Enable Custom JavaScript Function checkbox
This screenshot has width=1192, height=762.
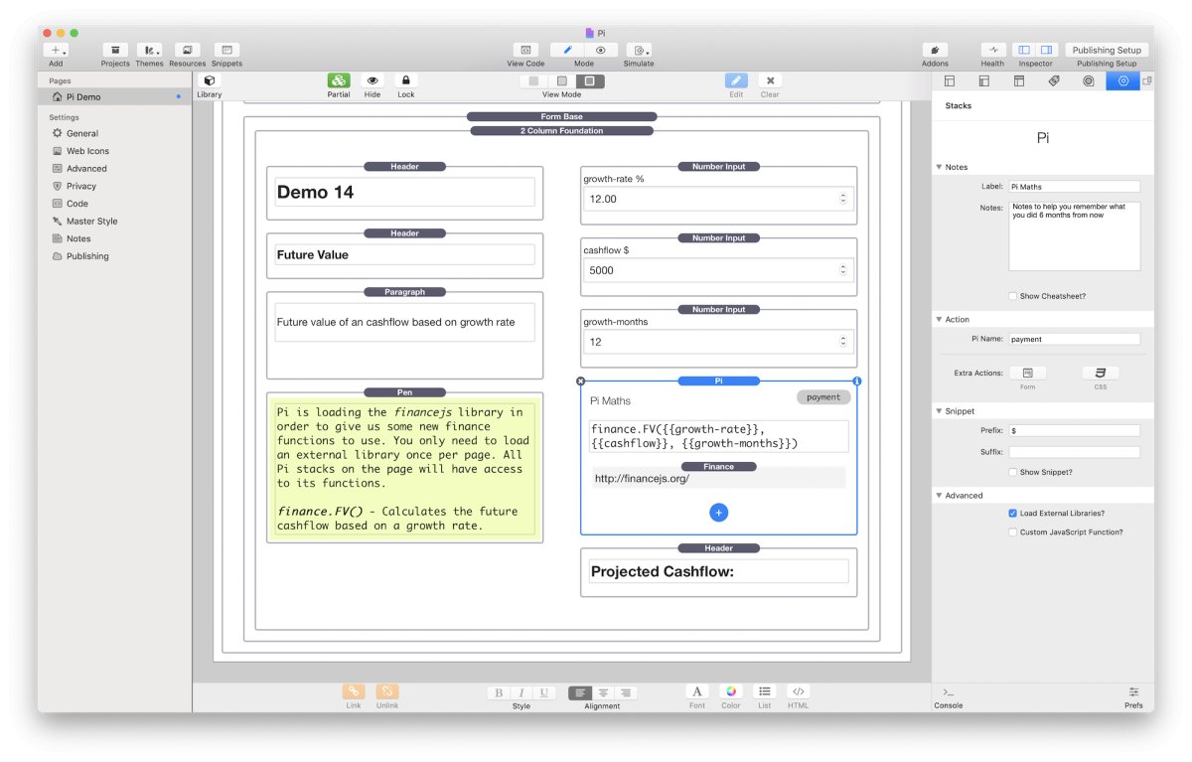coord(1012,533)
